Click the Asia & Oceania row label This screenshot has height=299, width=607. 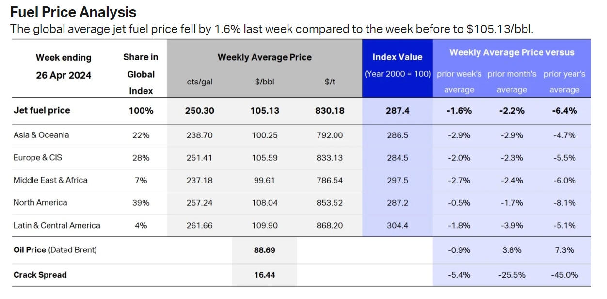coord(41,135)
